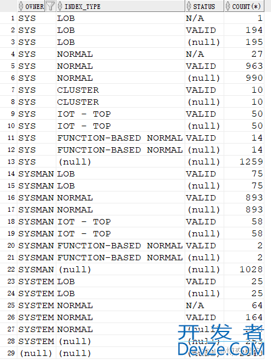Click the filter funnel icon on OWNER column

coord(50,6)
